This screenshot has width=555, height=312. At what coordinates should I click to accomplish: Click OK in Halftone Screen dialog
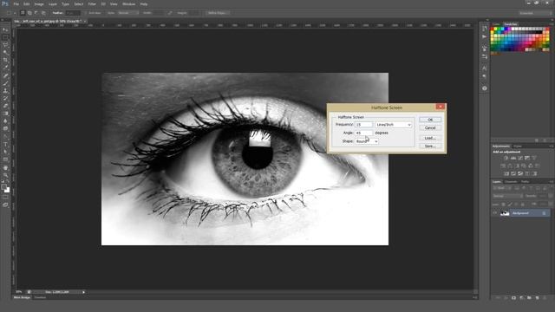430,120
